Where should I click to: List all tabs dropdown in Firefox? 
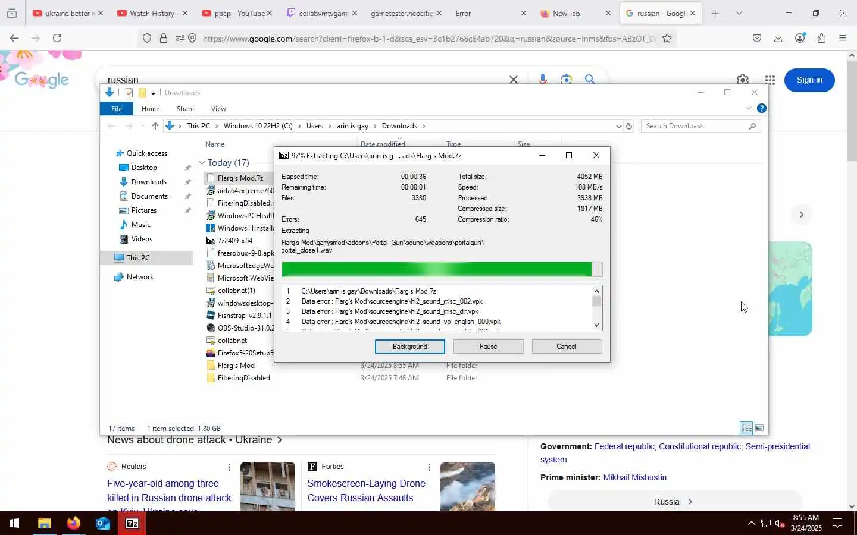[739, 13]
